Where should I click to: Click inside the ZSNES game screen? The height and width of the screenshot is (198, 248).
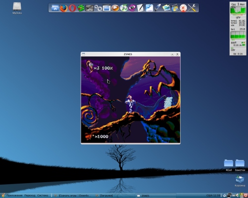pos(130,99)
